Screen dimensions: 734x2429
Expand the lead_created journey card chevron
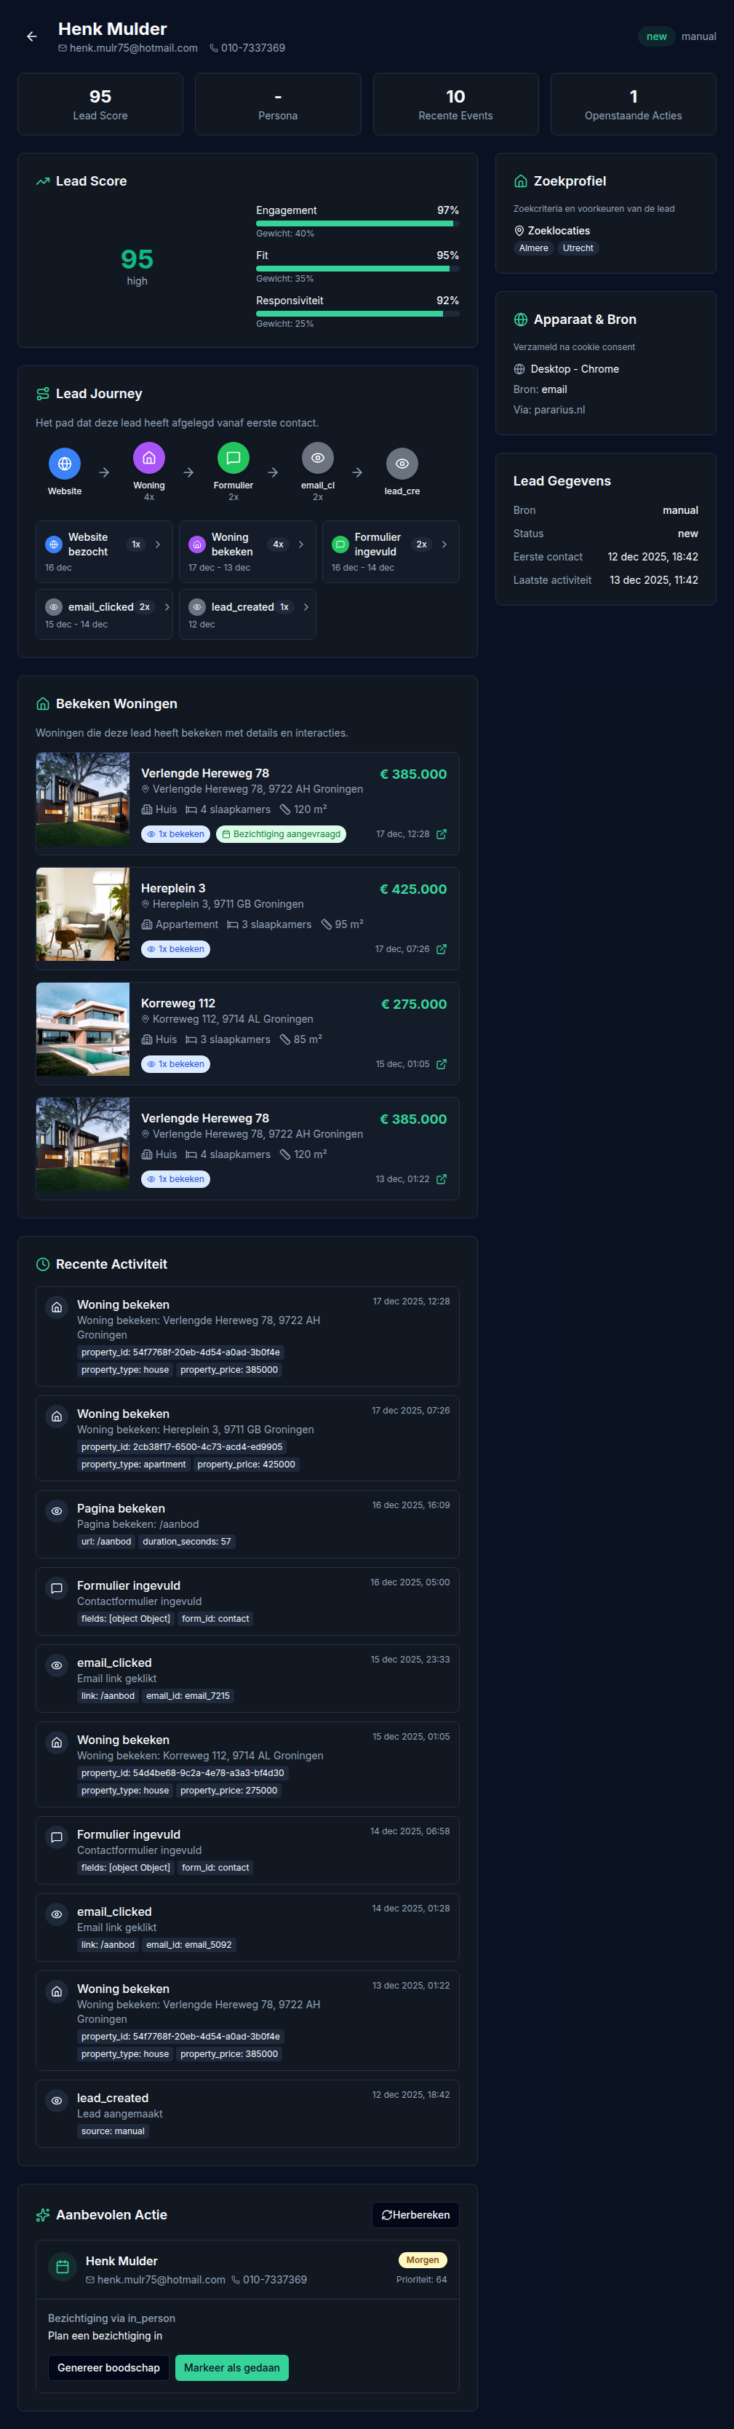pos(306,607)
